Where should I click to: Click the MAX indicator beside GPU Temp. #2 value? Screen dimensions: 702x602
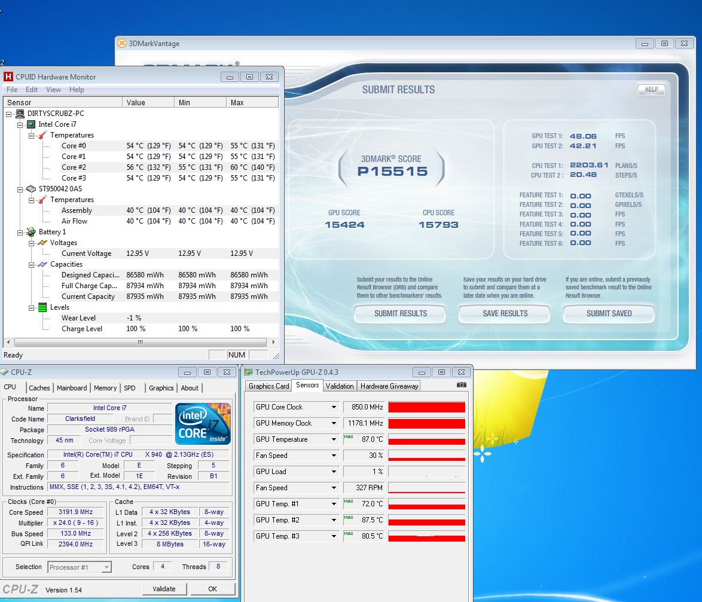[x=349, y=517]
